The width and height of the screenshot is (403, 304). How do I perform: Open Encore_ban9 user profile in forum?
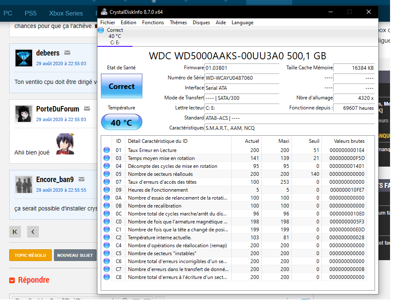click(55, 179)
